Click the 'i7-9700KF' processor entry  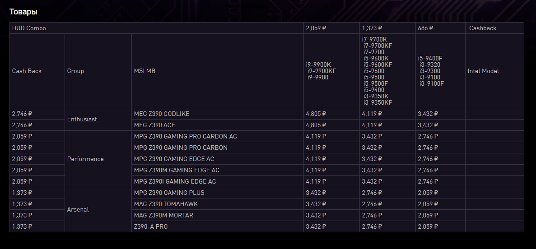[378, 46]
